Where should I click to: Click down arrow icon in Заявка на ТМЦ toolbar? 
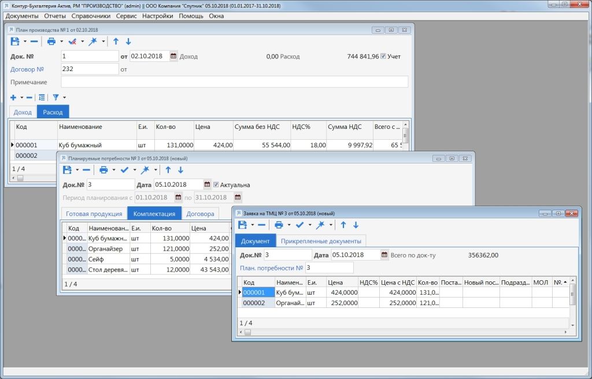point(356,225)
